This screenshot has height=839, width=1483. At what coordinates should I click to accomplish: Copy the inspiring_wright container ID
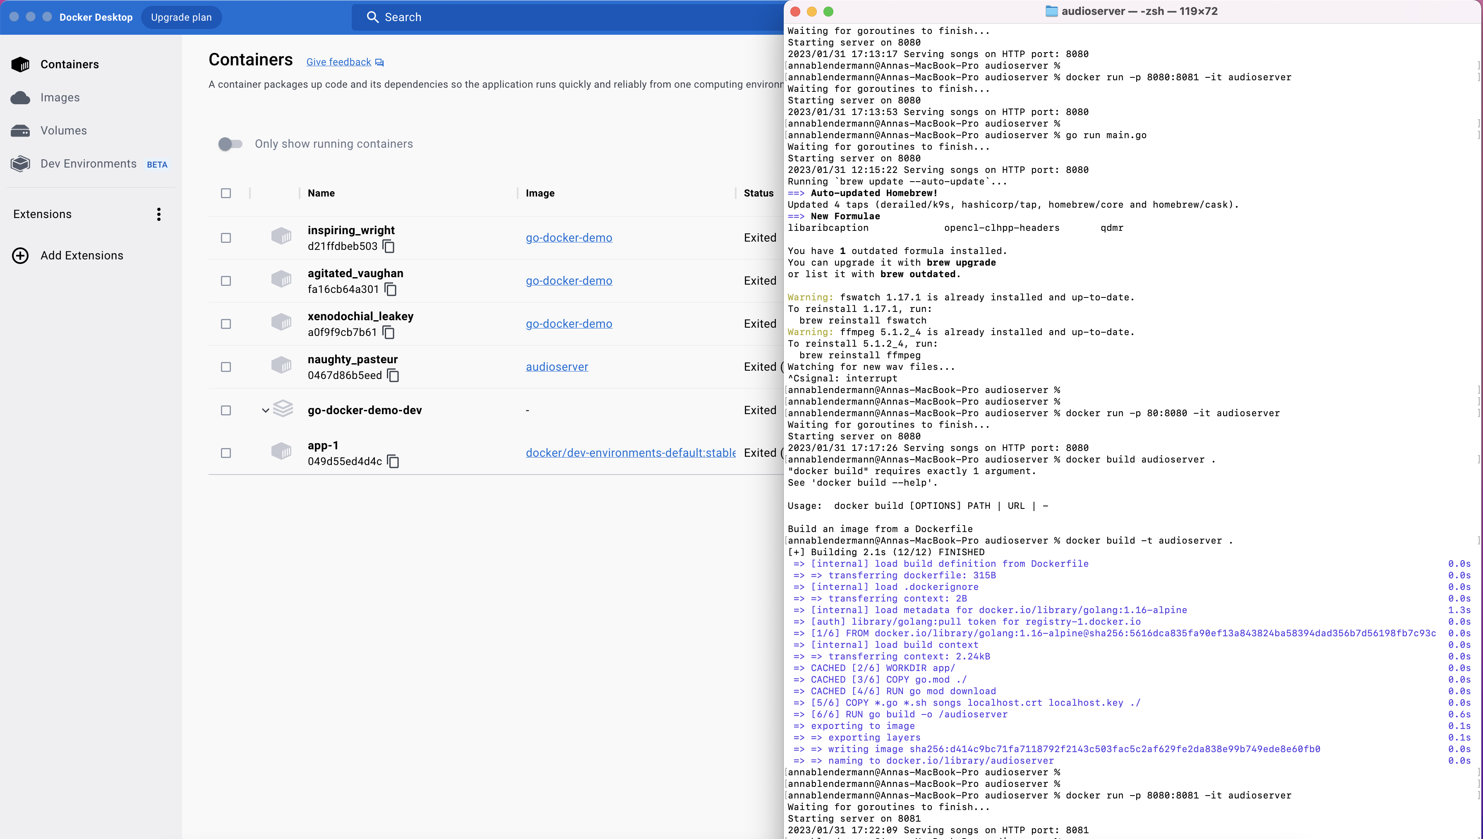(389, 247)
